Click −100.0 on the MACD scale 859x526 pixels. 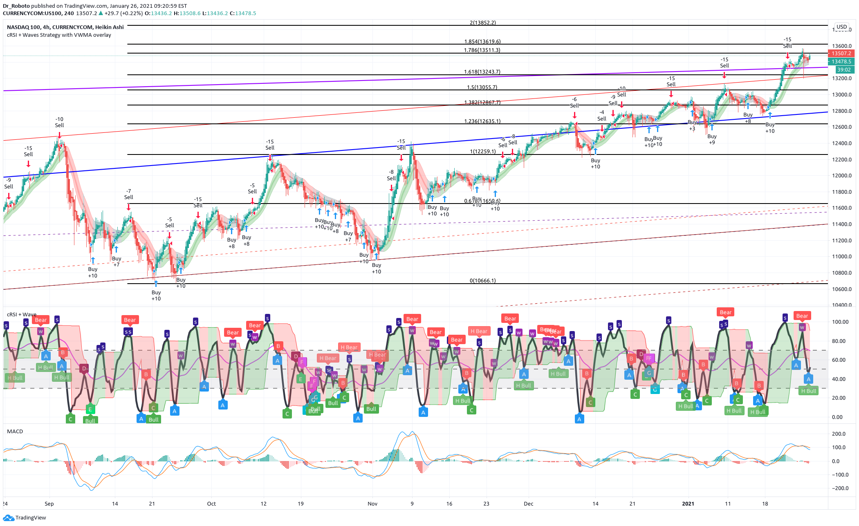(x=840, y=475)
